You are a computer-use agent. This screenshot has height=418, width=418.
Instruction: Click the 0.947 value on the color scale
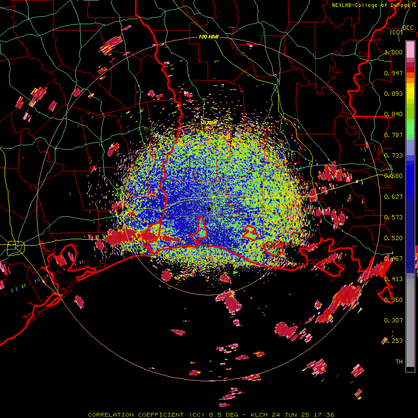[x=393, y=73]
